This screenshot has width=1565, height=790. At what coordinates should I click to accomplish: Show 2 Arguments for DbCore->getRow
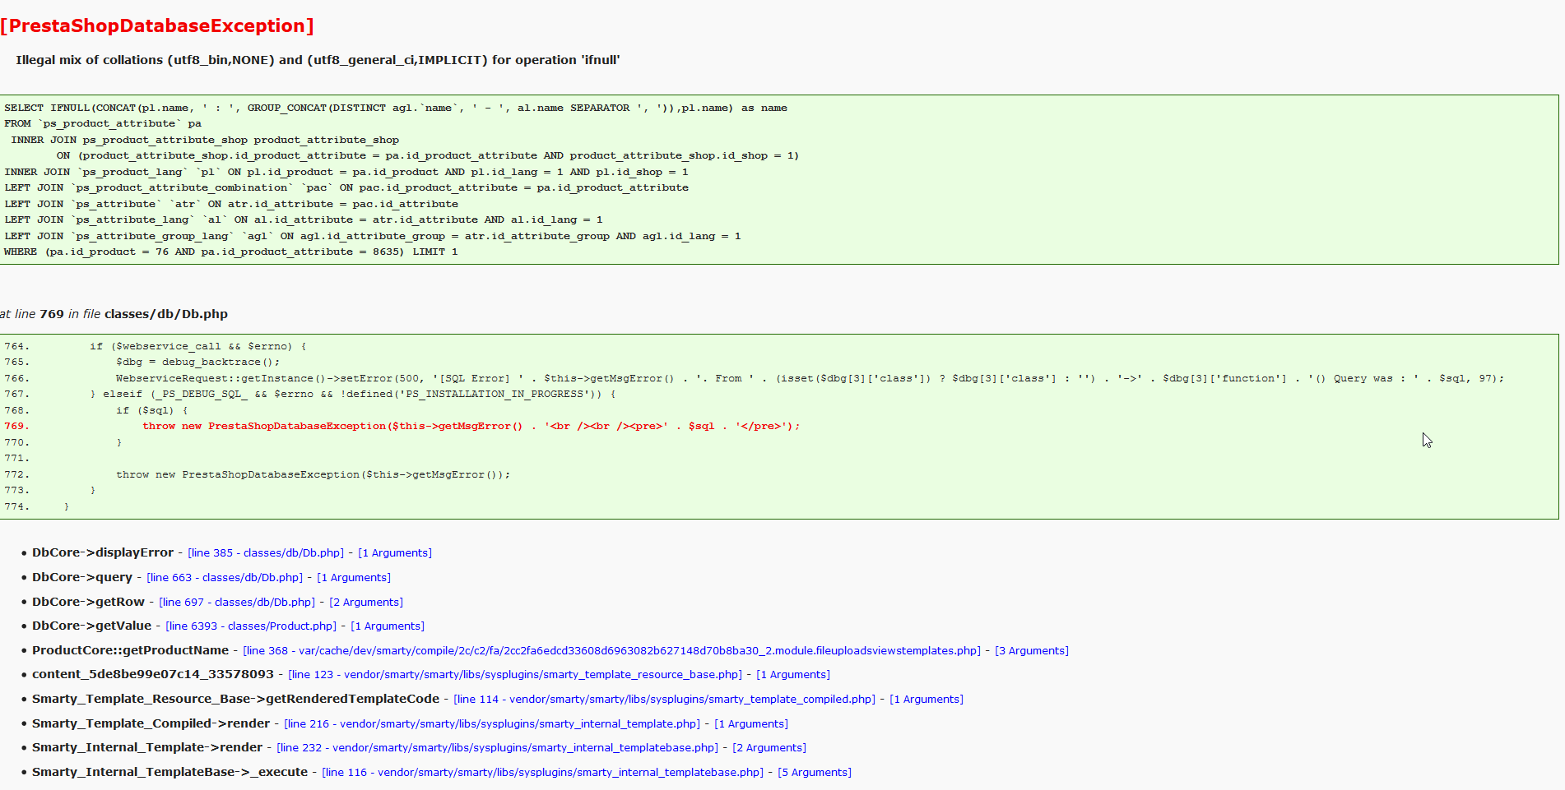click(366, 603)
